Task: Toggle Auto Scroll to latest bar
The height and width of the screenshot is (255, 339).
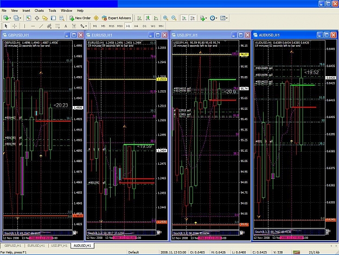Action: click(184, 18)
